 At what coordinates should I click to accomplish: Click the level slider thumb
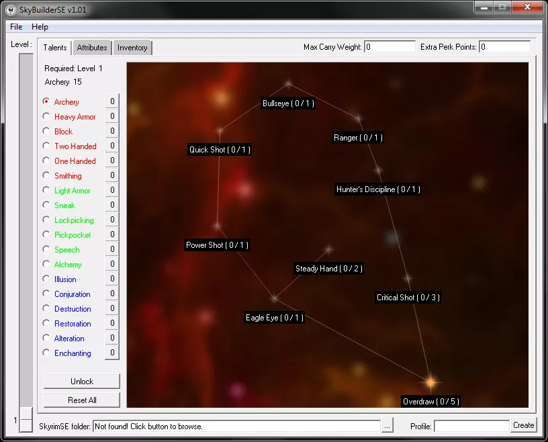coord(26,419)
